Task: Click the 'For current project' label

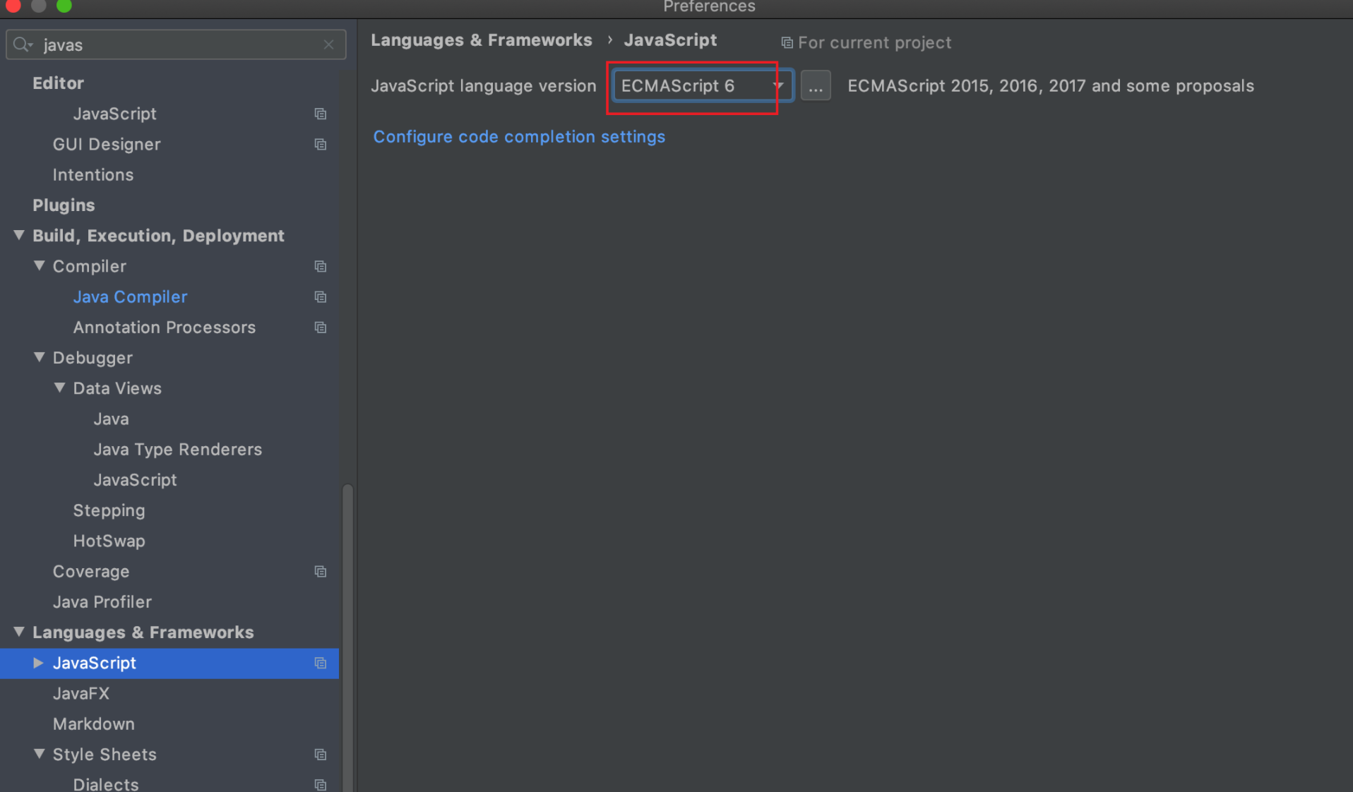Action: (x=874, y=43)
